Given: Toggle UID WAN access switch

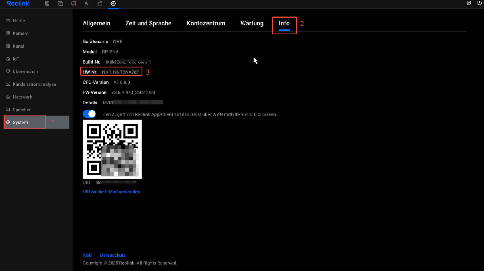Looking at the screenshot, I should click(90, 114).
